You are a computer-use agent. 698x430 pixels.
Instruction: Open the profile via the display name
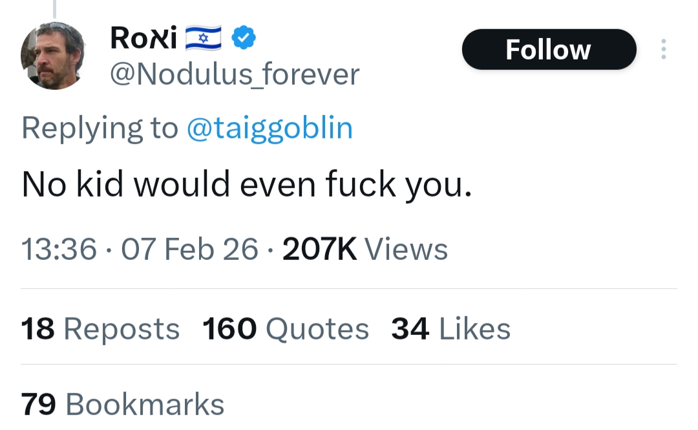[143, 39]
